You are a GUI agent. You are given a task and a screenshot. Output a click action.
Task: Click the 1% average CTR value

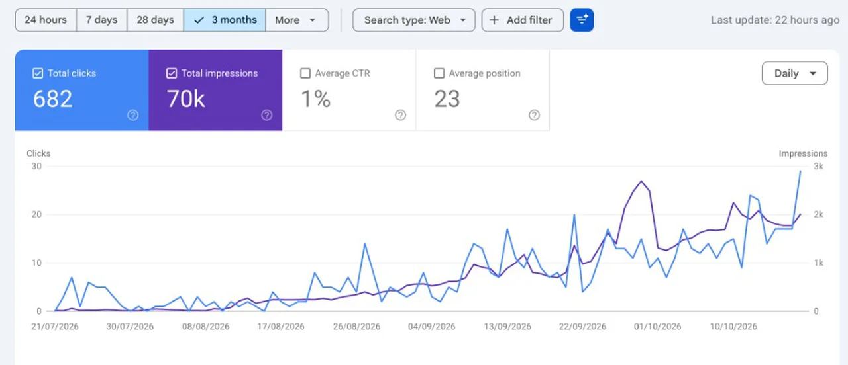[316, 99]
